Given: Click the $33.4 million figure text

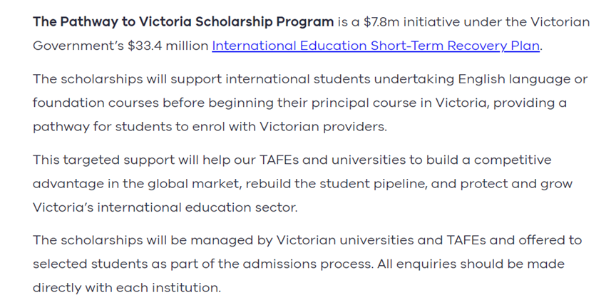Looking at the screenshot, I should tap(168, 46).
